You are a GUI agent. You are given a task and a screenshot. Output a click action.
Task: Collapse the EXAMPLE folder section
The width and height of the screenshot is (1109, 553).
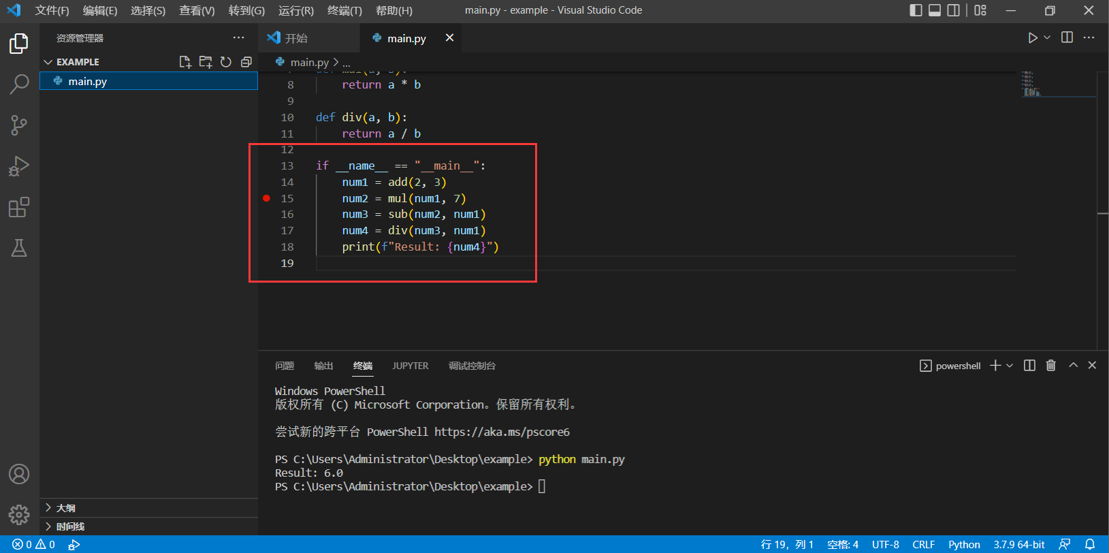click(x=48, y=62)
